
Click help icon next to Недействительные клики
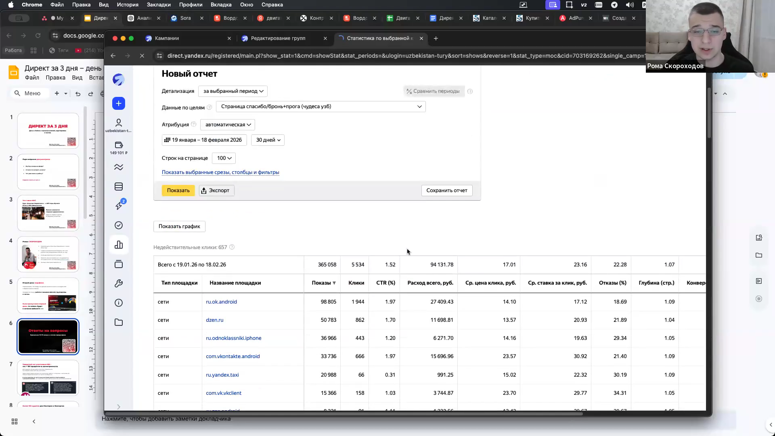click(x=232, y=247)
